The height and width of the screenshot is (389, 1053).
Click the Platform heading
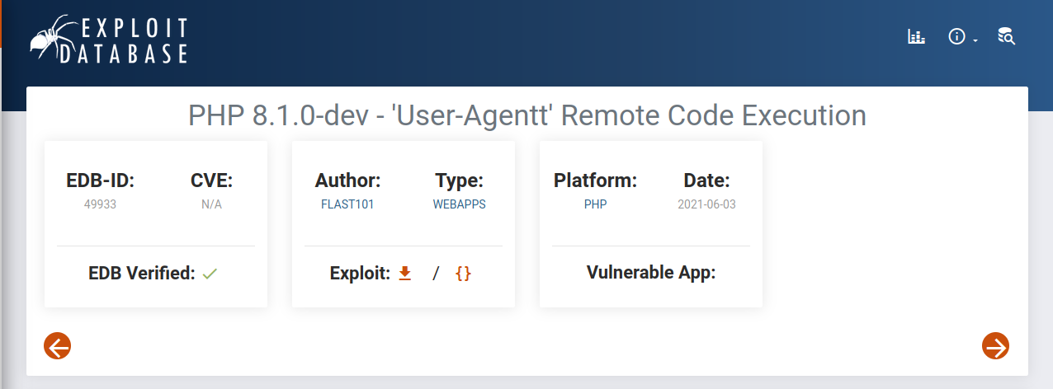595,180
